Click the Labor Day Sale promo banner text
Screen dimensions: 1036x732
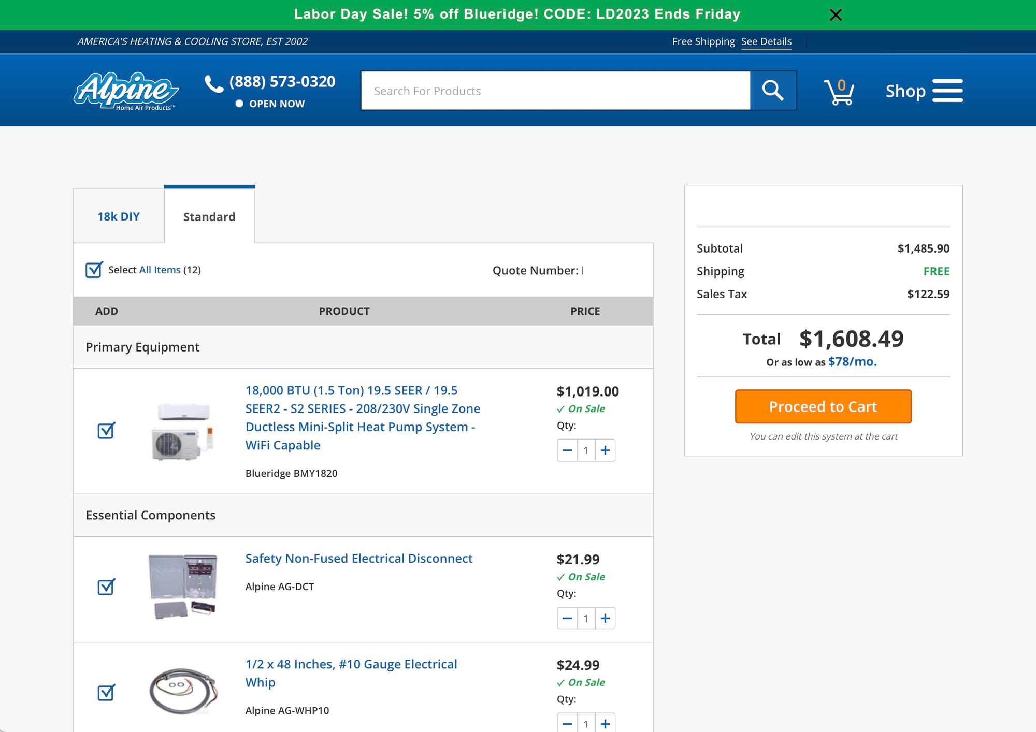[517, 14]
